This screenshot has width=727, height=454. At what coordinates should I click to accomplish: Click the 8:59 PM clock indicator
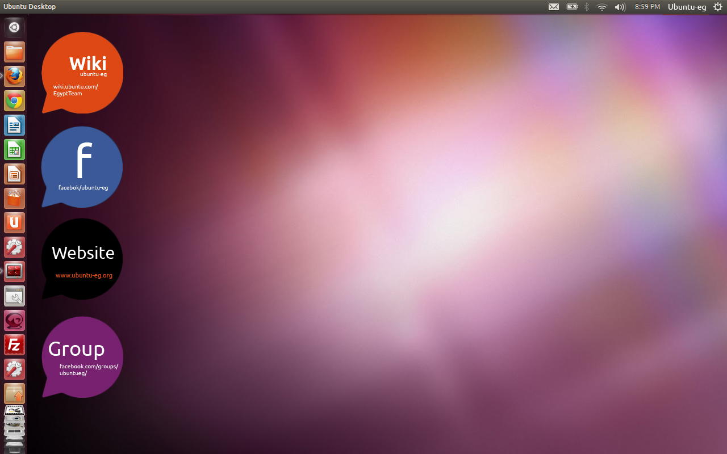pyautogui.click(x=647, y=7)
